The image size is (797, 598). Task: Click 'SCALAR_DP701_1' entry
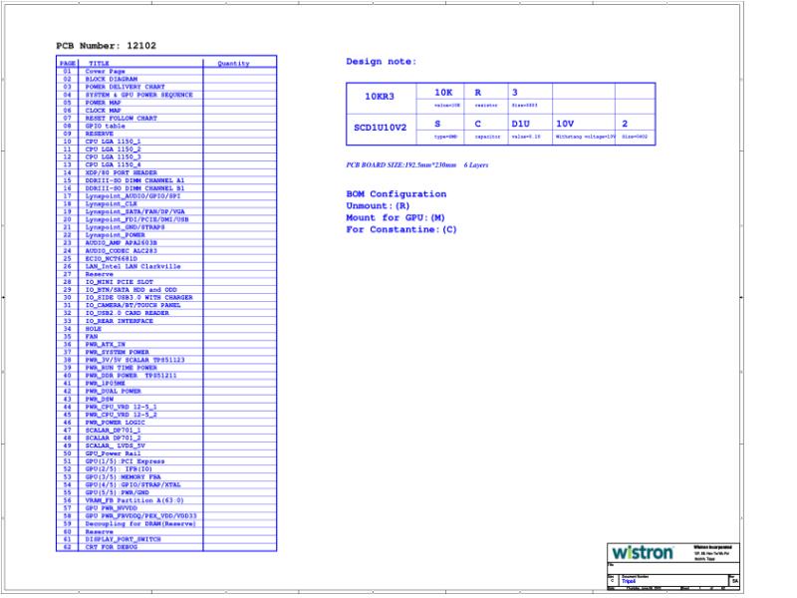[113, 431]
